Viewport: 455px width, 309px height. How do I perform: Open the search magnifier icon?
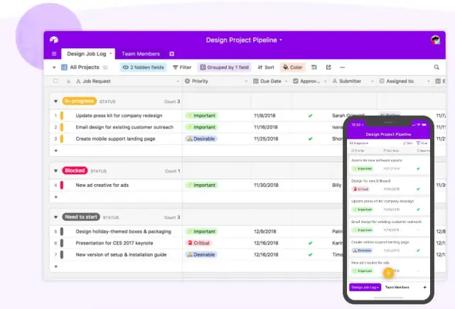[437, 67]
